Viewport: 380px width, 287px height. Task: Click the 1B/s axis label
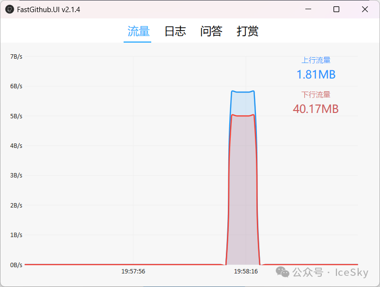click(x=16, y=235)
